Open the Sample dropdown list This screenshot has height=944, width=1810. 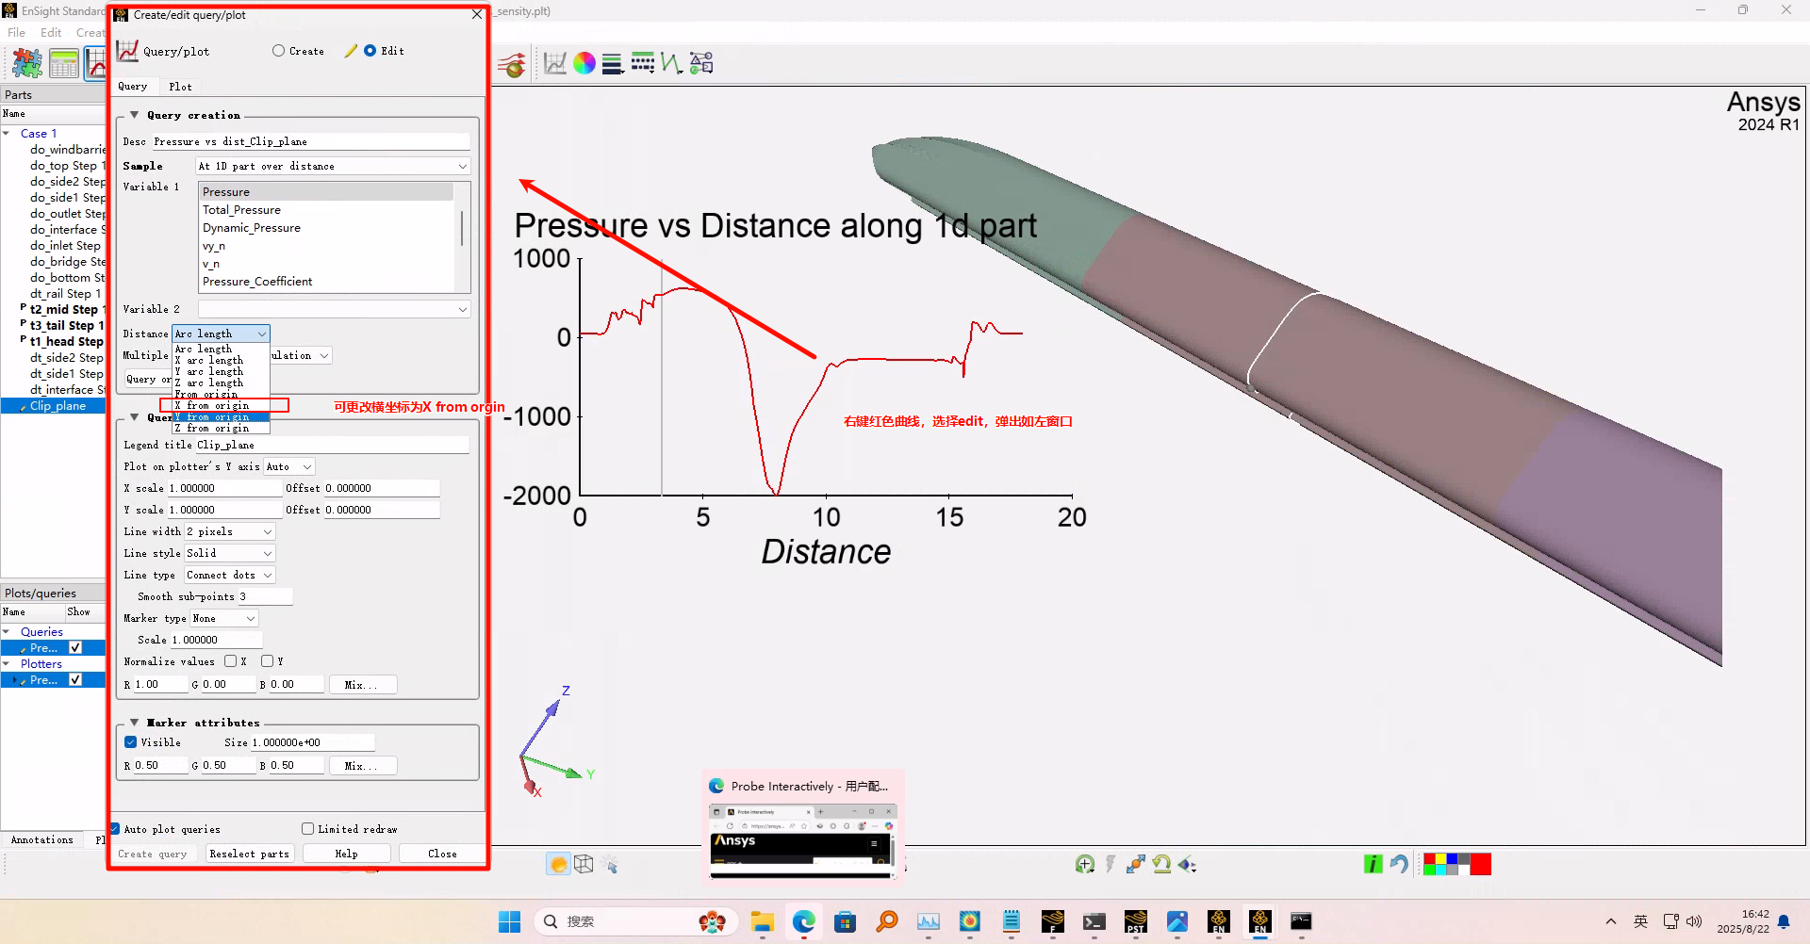[333, 166]
